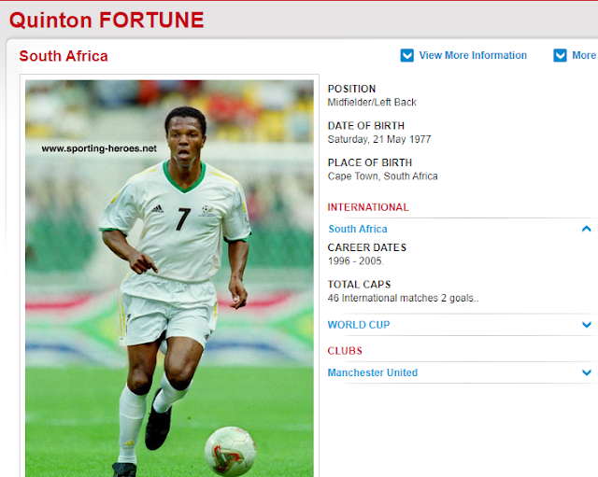The height and width of the screenshot is (477, 598).
Task: Expand the Manchester United chevron
Action: tap(587, 372)
